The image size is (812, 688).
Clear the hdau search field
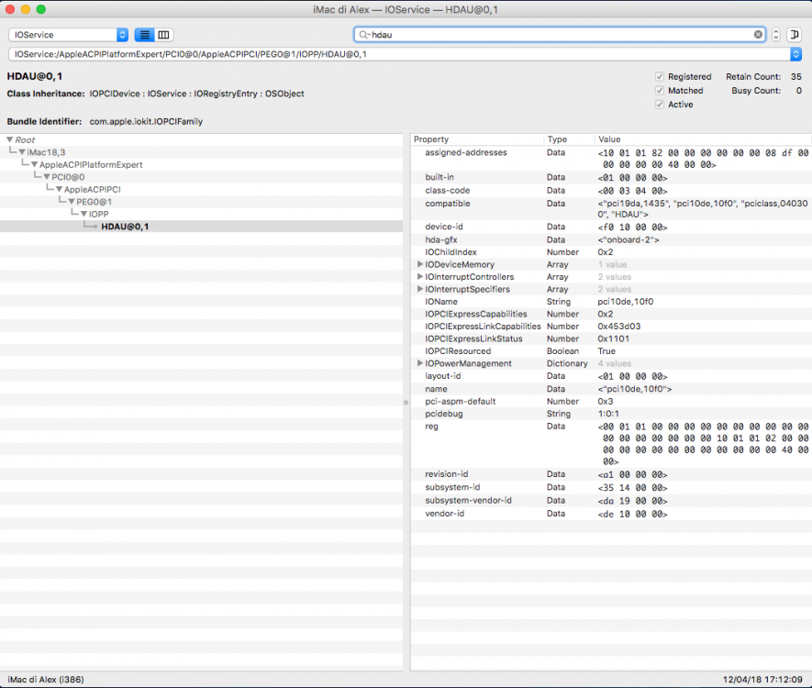758,35
